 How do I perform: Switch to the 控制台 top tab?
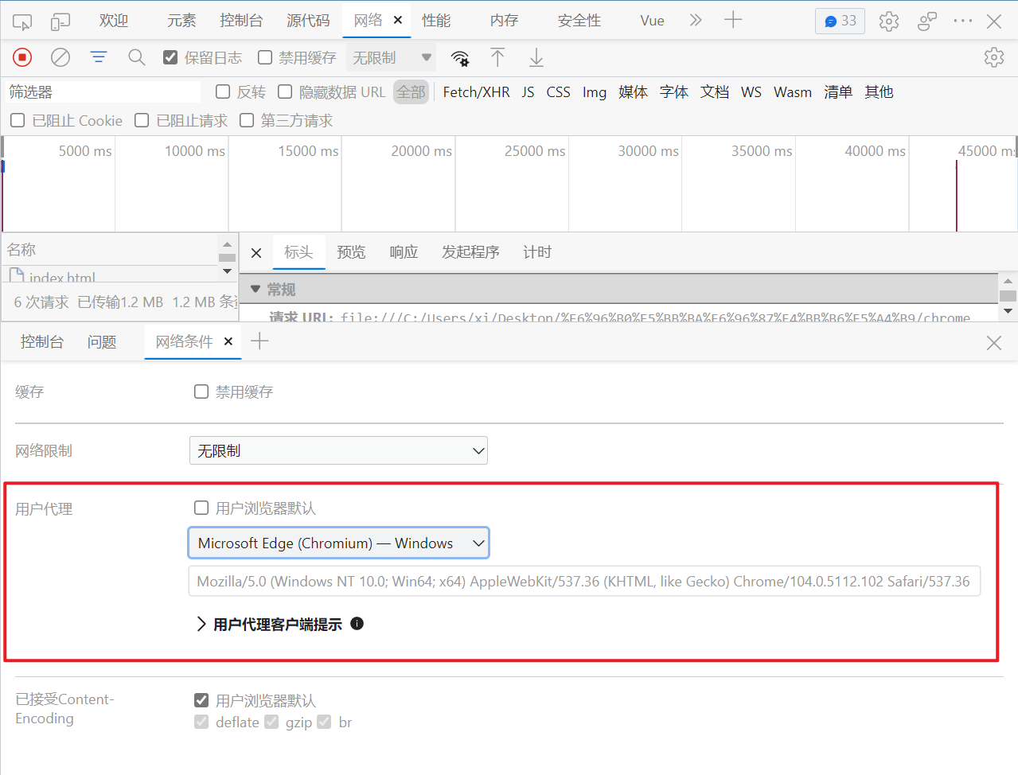tap(240, 21)
